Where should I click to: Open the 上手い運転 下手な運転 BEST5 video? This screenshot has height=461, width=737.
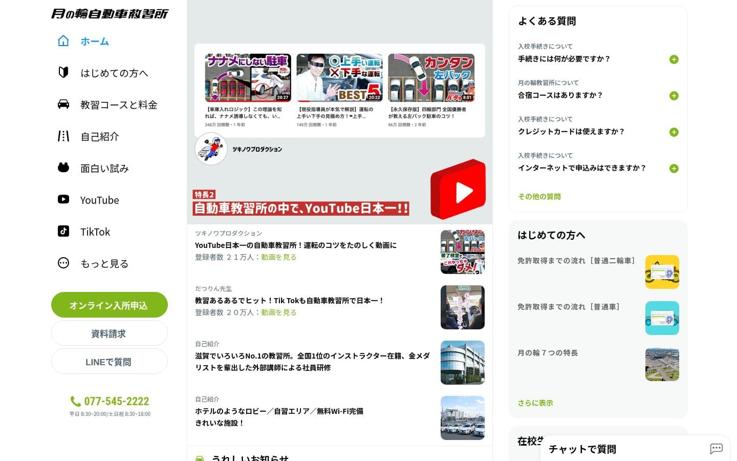coord(339,78)
